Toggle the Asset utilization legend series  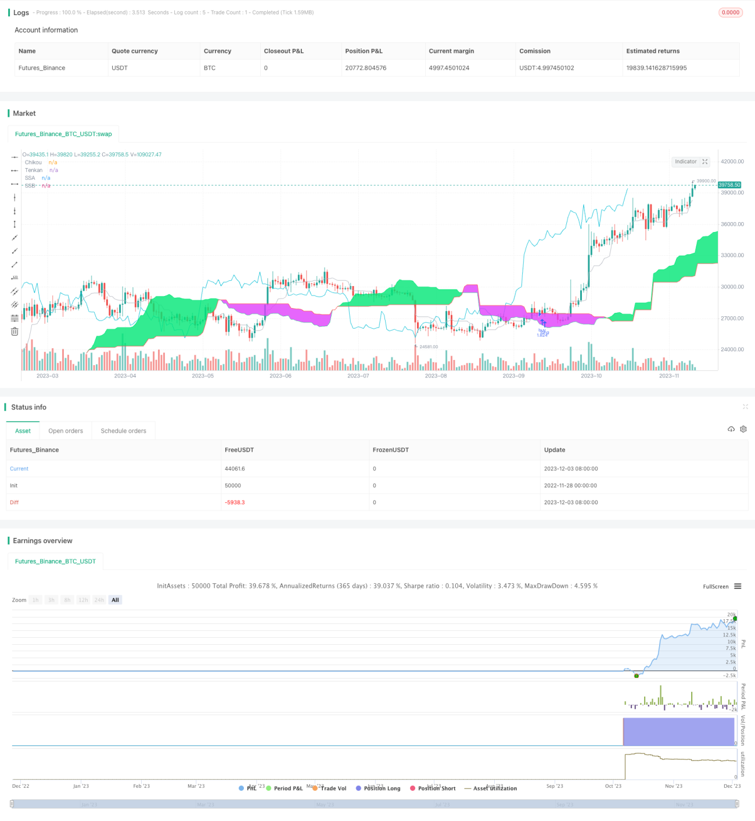pyautogui.click(x=491, y=788)
